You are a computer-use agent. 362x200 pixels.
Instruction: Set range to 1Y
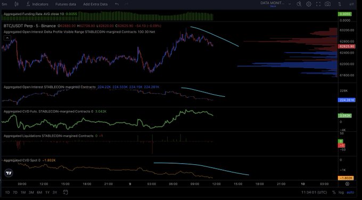click(47, 192)
